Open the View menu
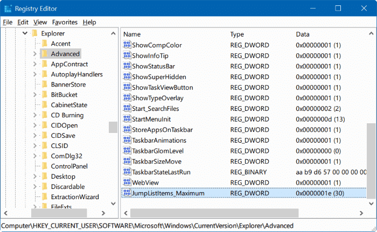 pyautogui.click(x=40, y=22)
